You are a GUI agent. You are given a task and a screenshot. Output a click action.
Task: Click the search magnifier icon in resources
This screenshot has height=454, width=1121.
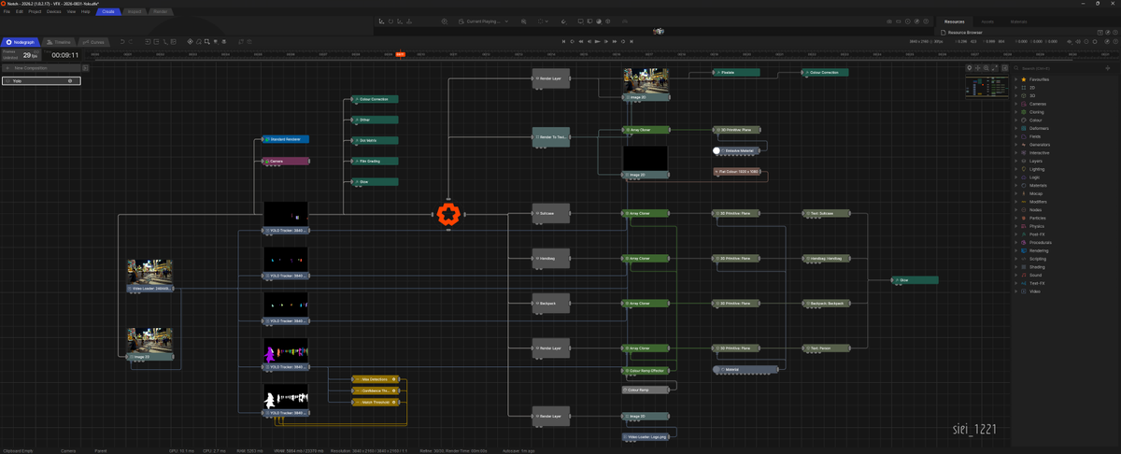click(x=1017, y=69)
